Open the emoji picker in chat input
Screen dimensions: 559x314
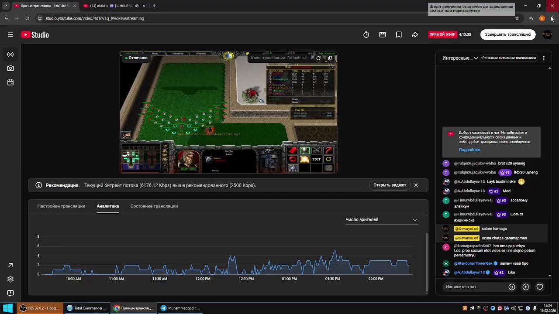pos(512,287)
